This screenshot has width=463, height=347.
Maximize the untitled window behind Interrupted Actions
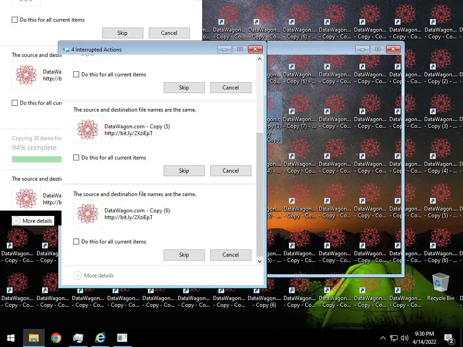(378, 49)
